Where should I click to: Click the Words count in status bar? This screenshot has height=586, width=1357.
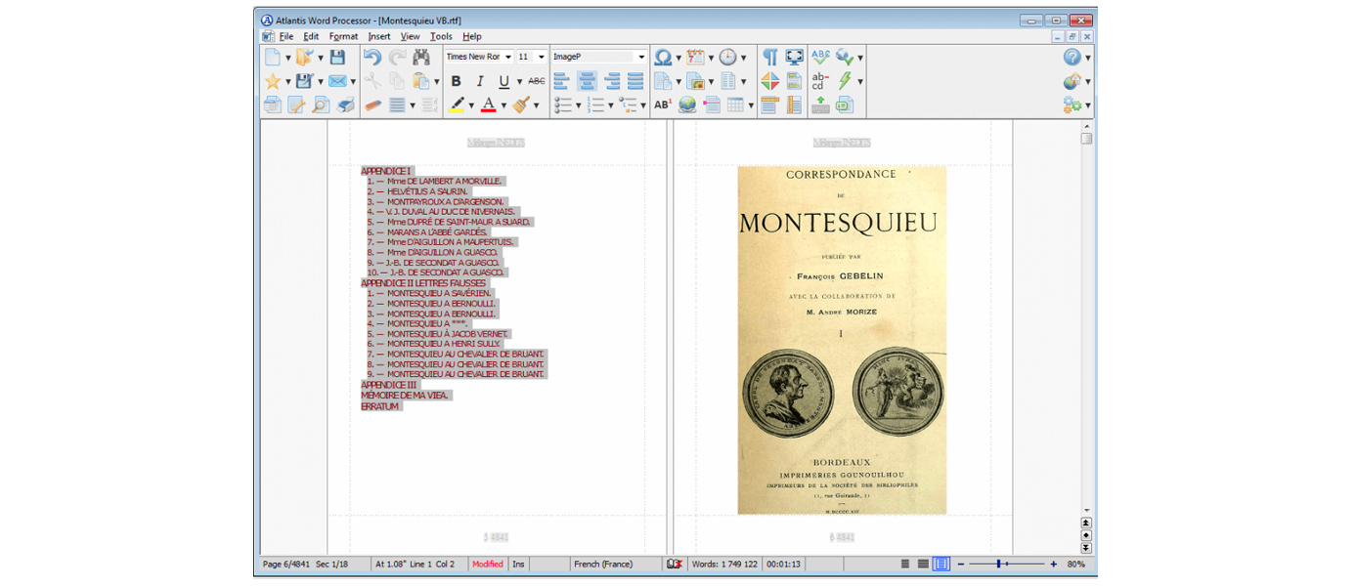[722, 565]
